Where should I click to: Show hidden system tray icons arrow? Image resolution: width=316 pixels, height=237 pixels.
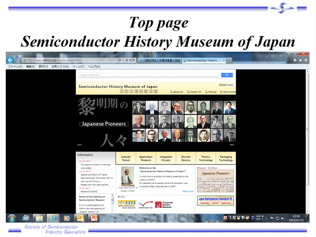267,218
